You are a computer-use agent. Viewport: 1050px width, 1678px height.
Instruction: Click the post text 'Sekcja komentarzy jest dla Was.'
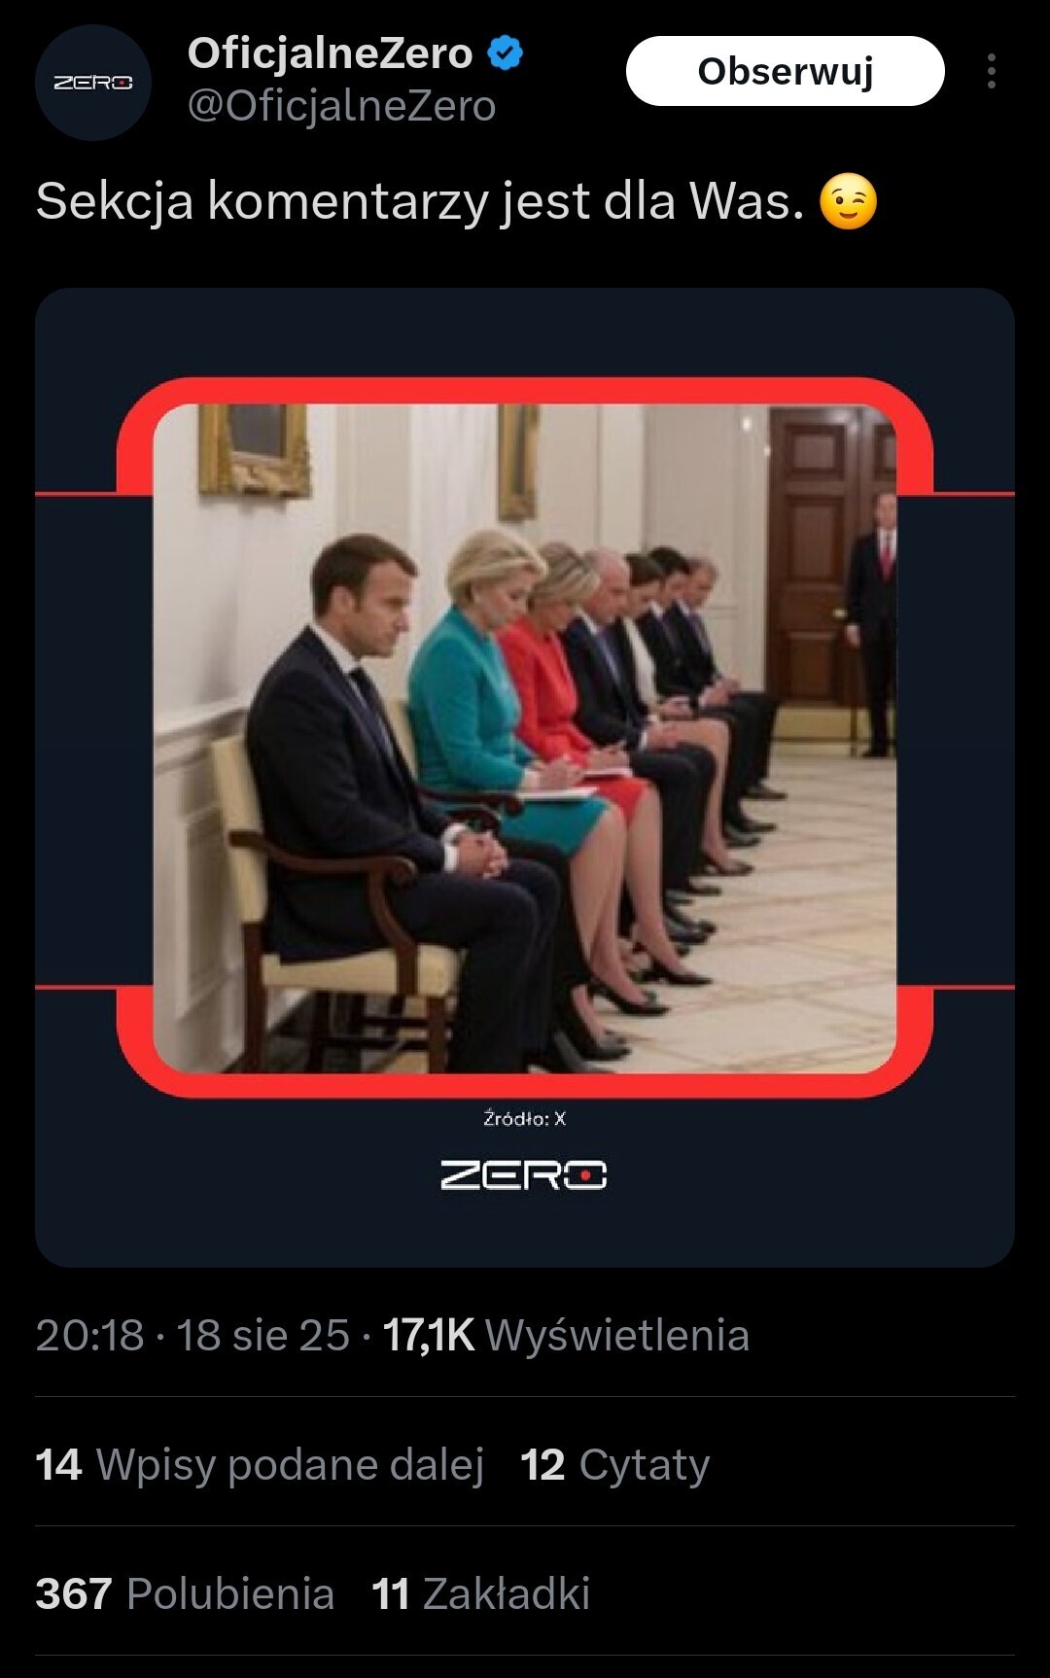[420, 202]
